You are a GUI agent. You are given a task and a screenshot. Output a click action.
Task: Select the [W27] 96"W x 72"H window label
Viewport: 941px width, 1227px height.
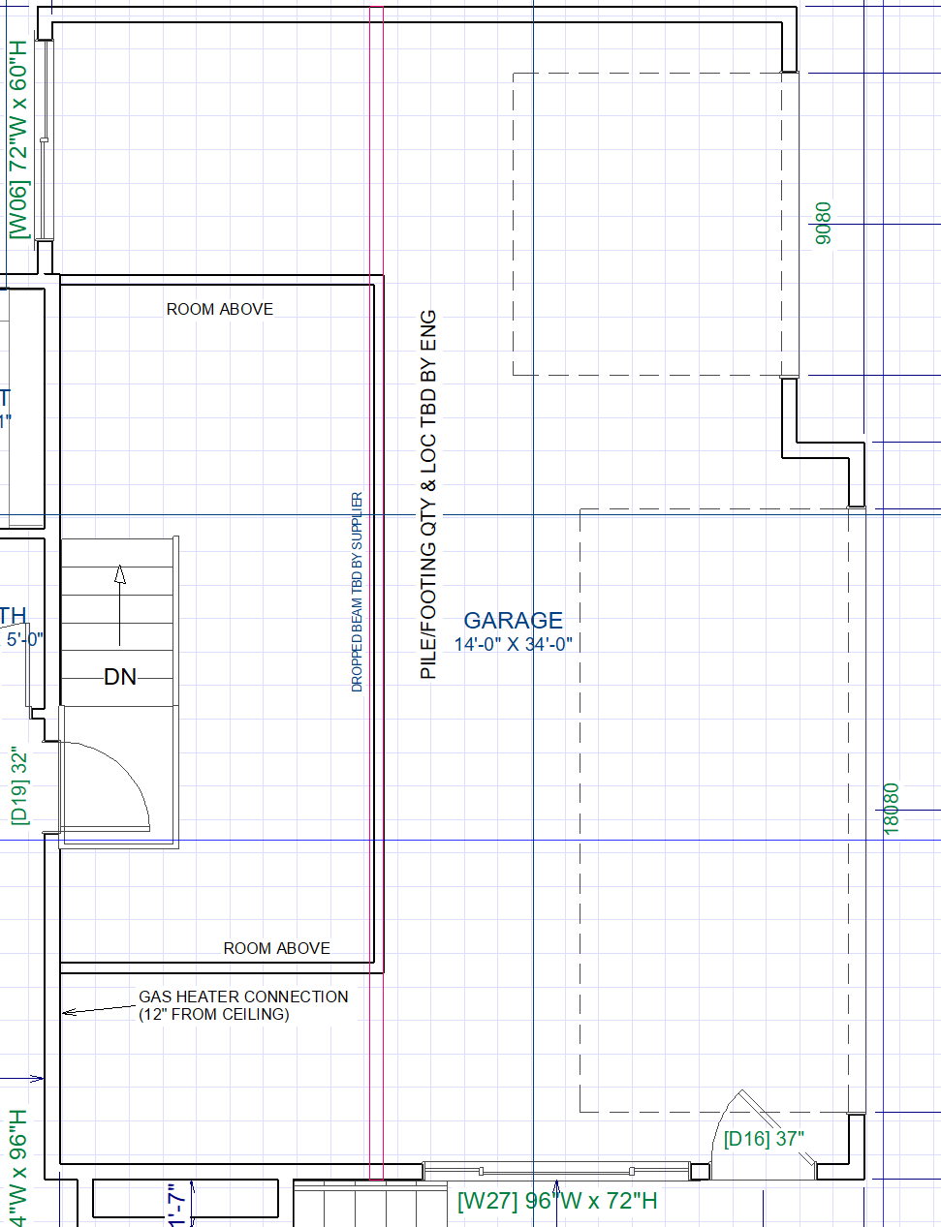[557, 1201]
